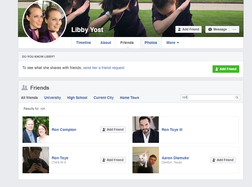
Task: Filter friends by Home Town
Action: click(x=130, y=98)
